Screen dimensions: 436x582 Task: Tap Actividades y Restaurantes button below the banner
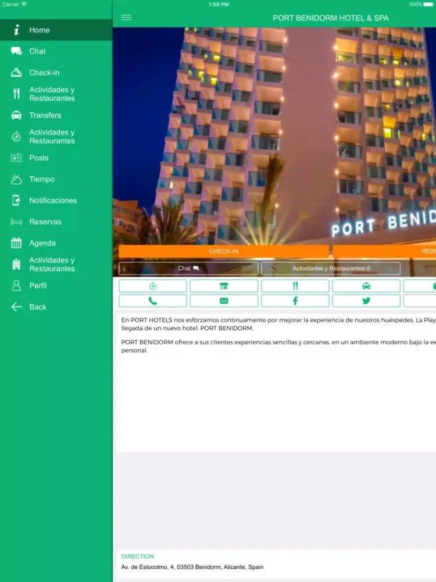click(x=331, y=268)
